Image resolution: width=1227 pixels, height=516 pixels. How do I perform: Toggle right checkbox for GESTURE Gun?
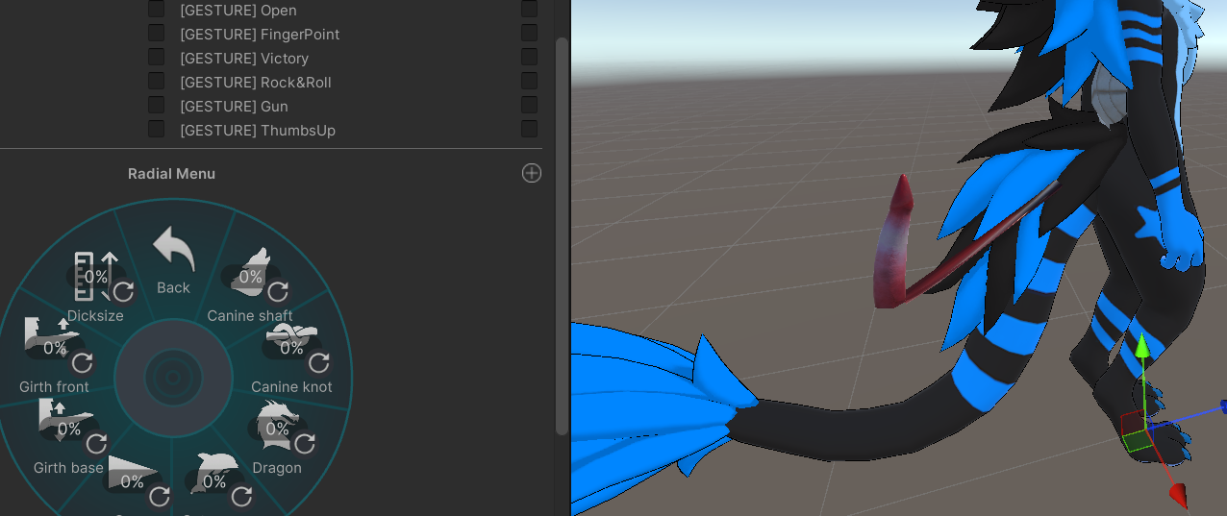(x=529, y=106)
